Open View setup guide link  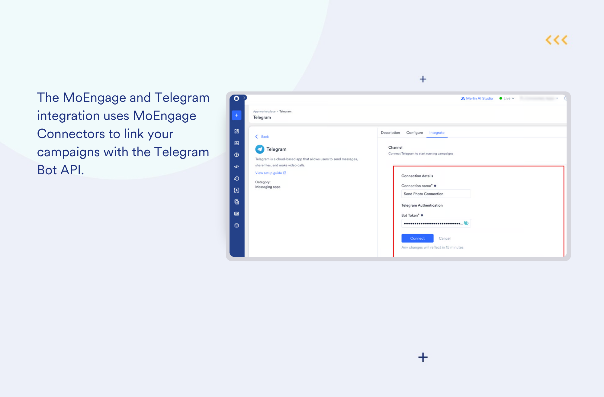coord(268,173)
